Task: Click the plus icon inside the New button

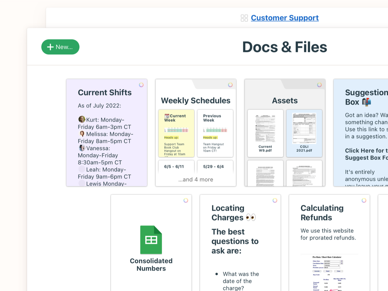Action: click(x=50, y=47)
